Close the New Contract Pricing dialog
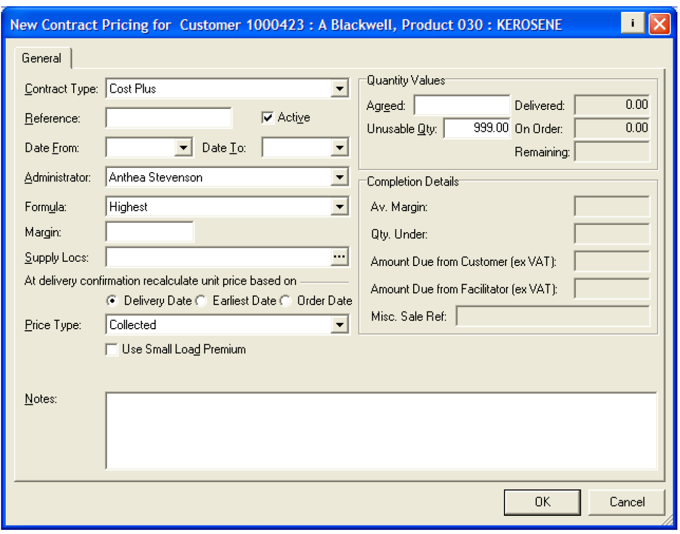The height and width of the screenshot is (534, 680). click(659, 24)
